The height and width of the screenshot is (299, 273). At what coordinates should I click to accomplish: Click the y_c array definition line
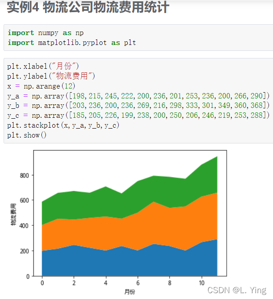(x=139, y=116)
